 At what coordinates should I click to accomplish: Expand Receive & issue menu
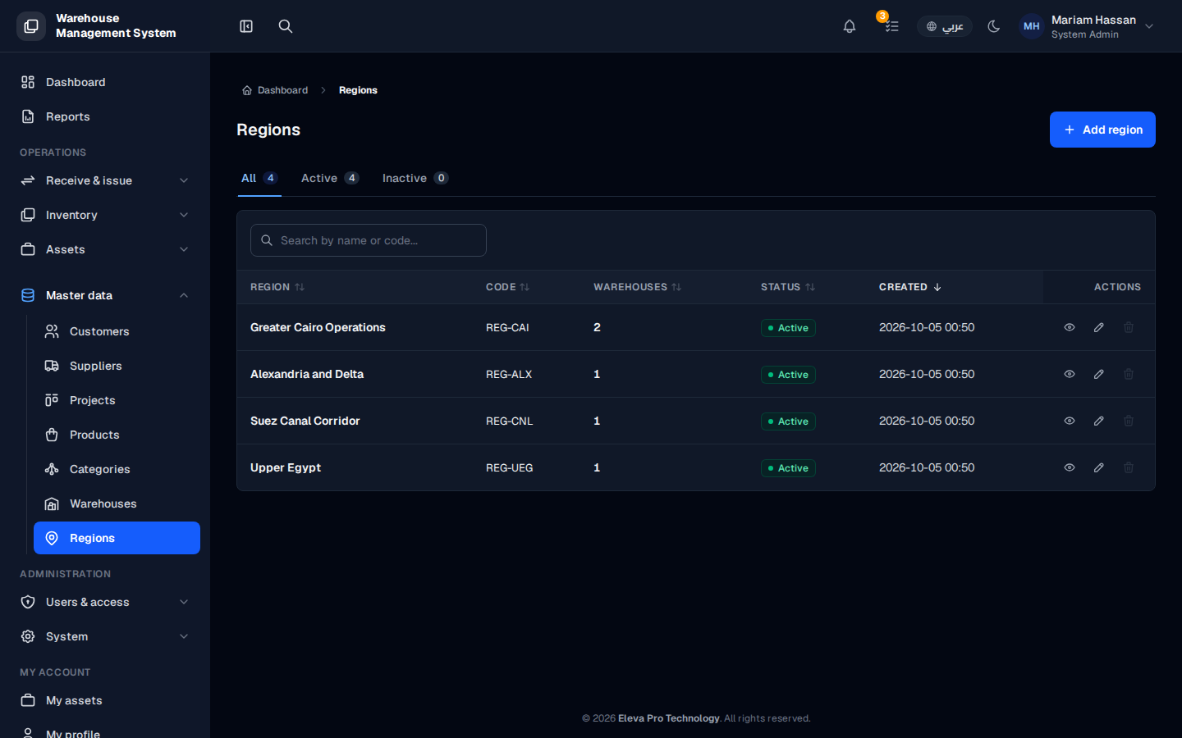105,180
